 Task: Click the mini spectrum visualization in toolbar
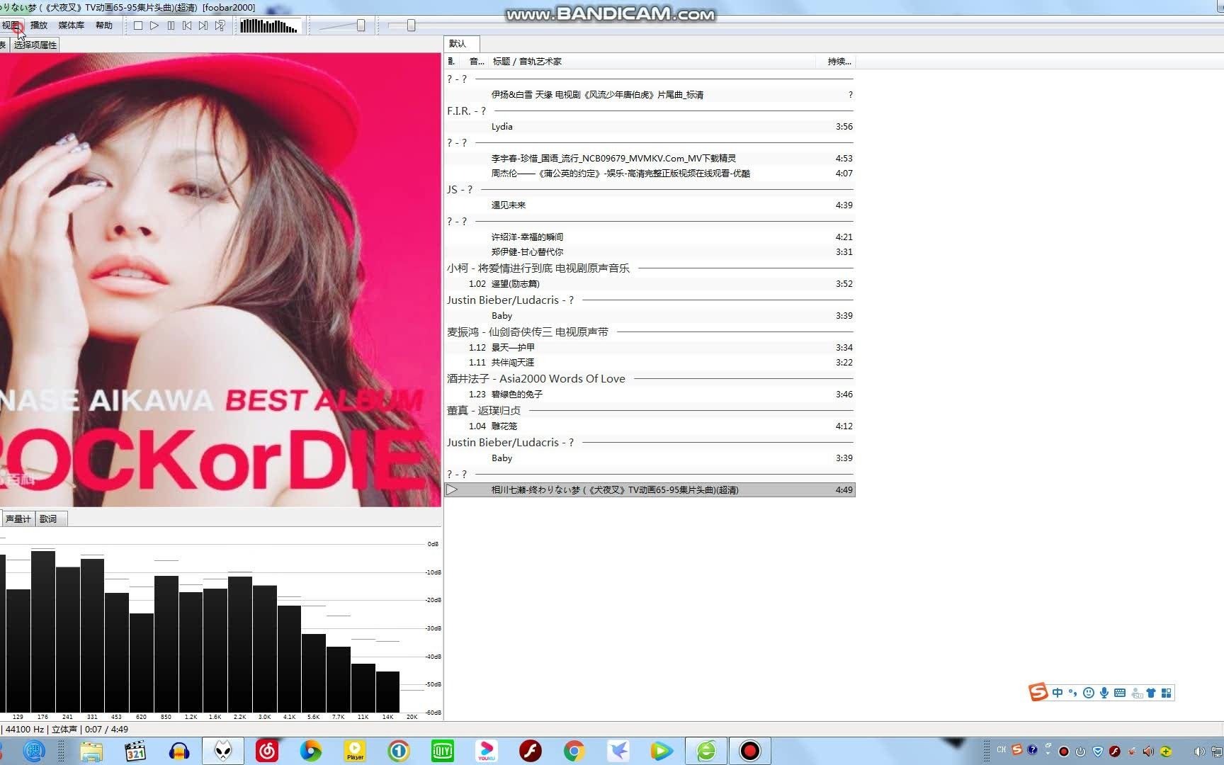tap(270, 26)
